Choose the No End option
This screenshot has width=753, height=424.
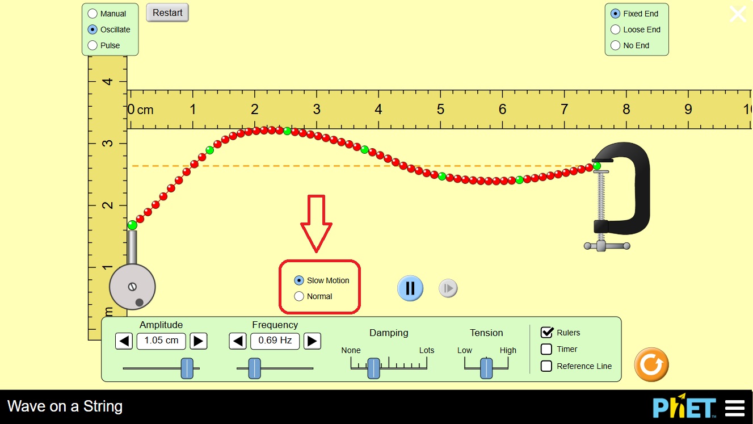(x=615, y=45)
